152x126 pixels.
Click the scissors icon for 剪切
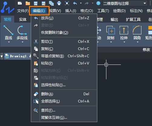pyautogui.click(x=36, y=42)
